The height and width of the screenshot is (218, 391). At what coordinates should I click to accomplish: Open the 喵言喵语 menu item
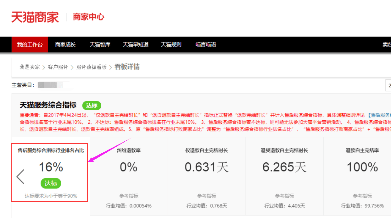click(206, 45)
